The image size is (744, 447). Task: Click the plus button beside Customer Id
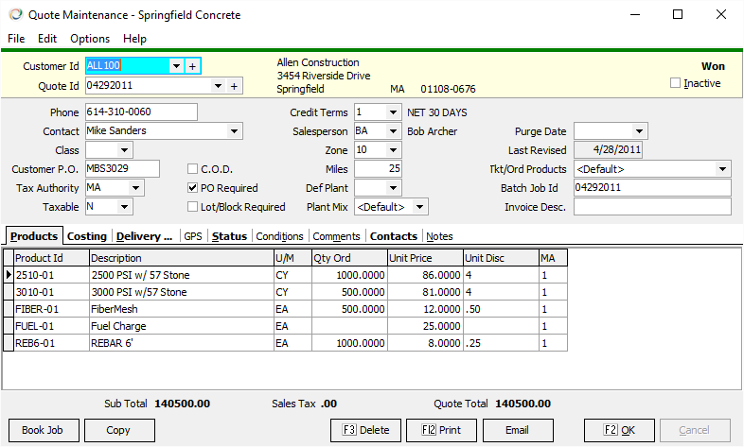tap(192, 66)
